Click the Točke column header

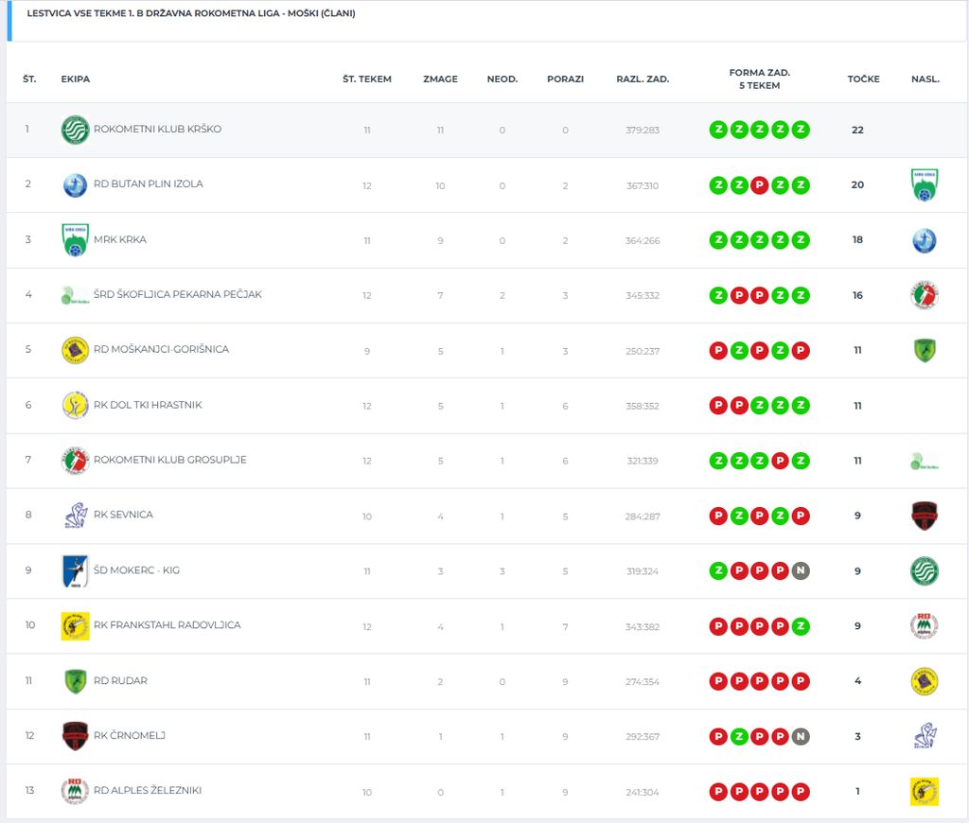tap(863, 79)
